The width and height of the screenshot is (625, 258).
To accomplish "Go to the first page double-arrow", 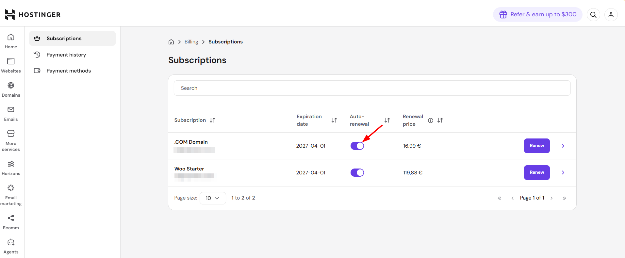I will (x=500, y=198).
